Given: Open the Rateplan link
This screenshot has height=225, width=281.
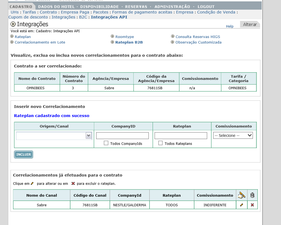Looking at the screenshot, I should tap(23, 37).
